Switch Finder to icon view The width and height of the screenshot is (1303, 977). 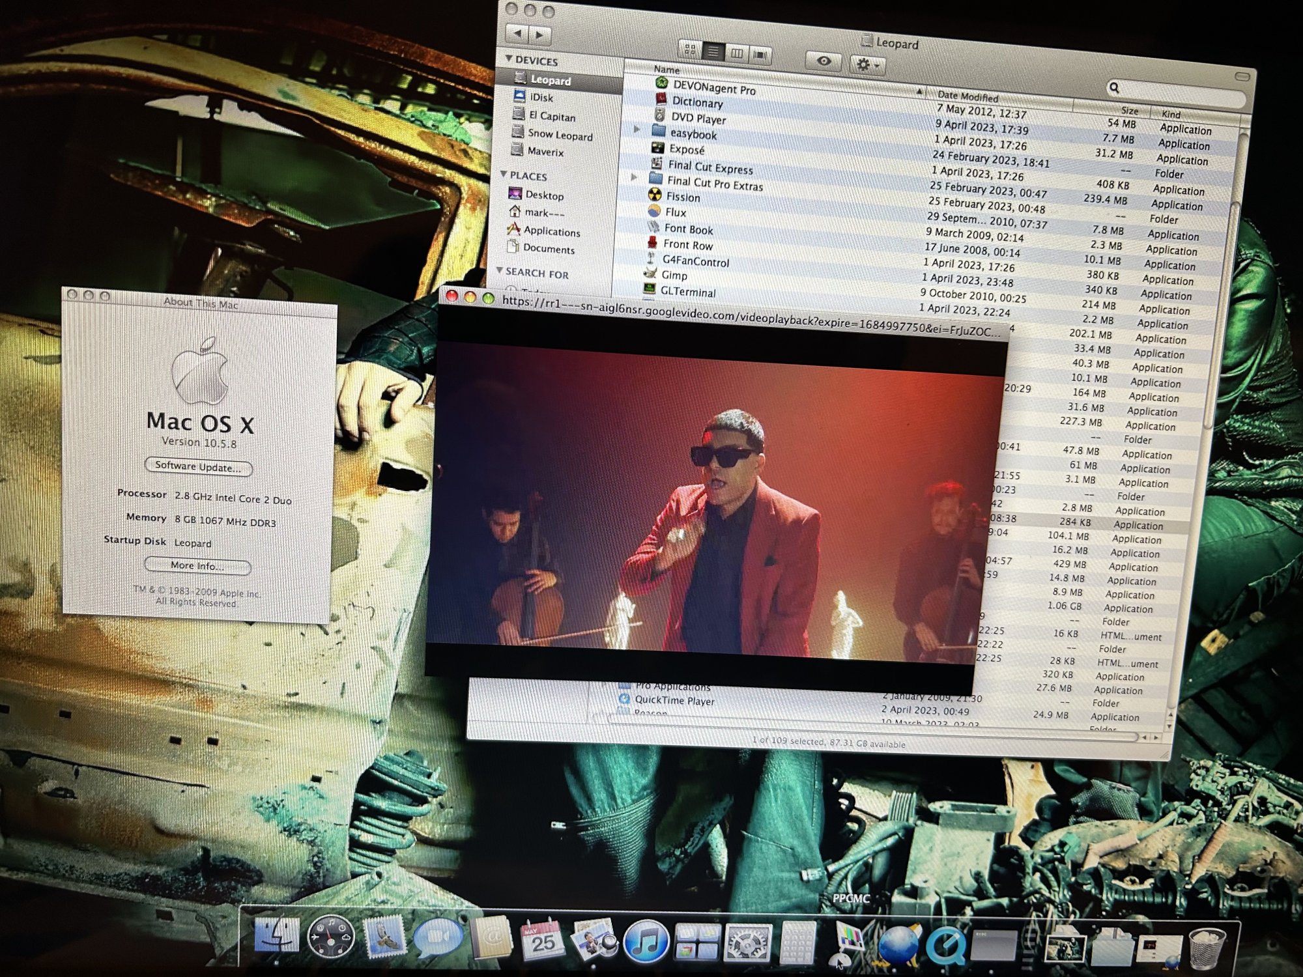point(691,50)
